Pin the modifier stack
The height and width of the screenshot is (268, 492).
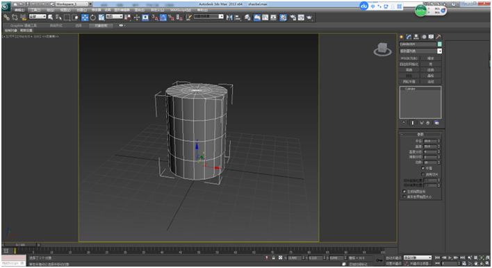point(404,123)
